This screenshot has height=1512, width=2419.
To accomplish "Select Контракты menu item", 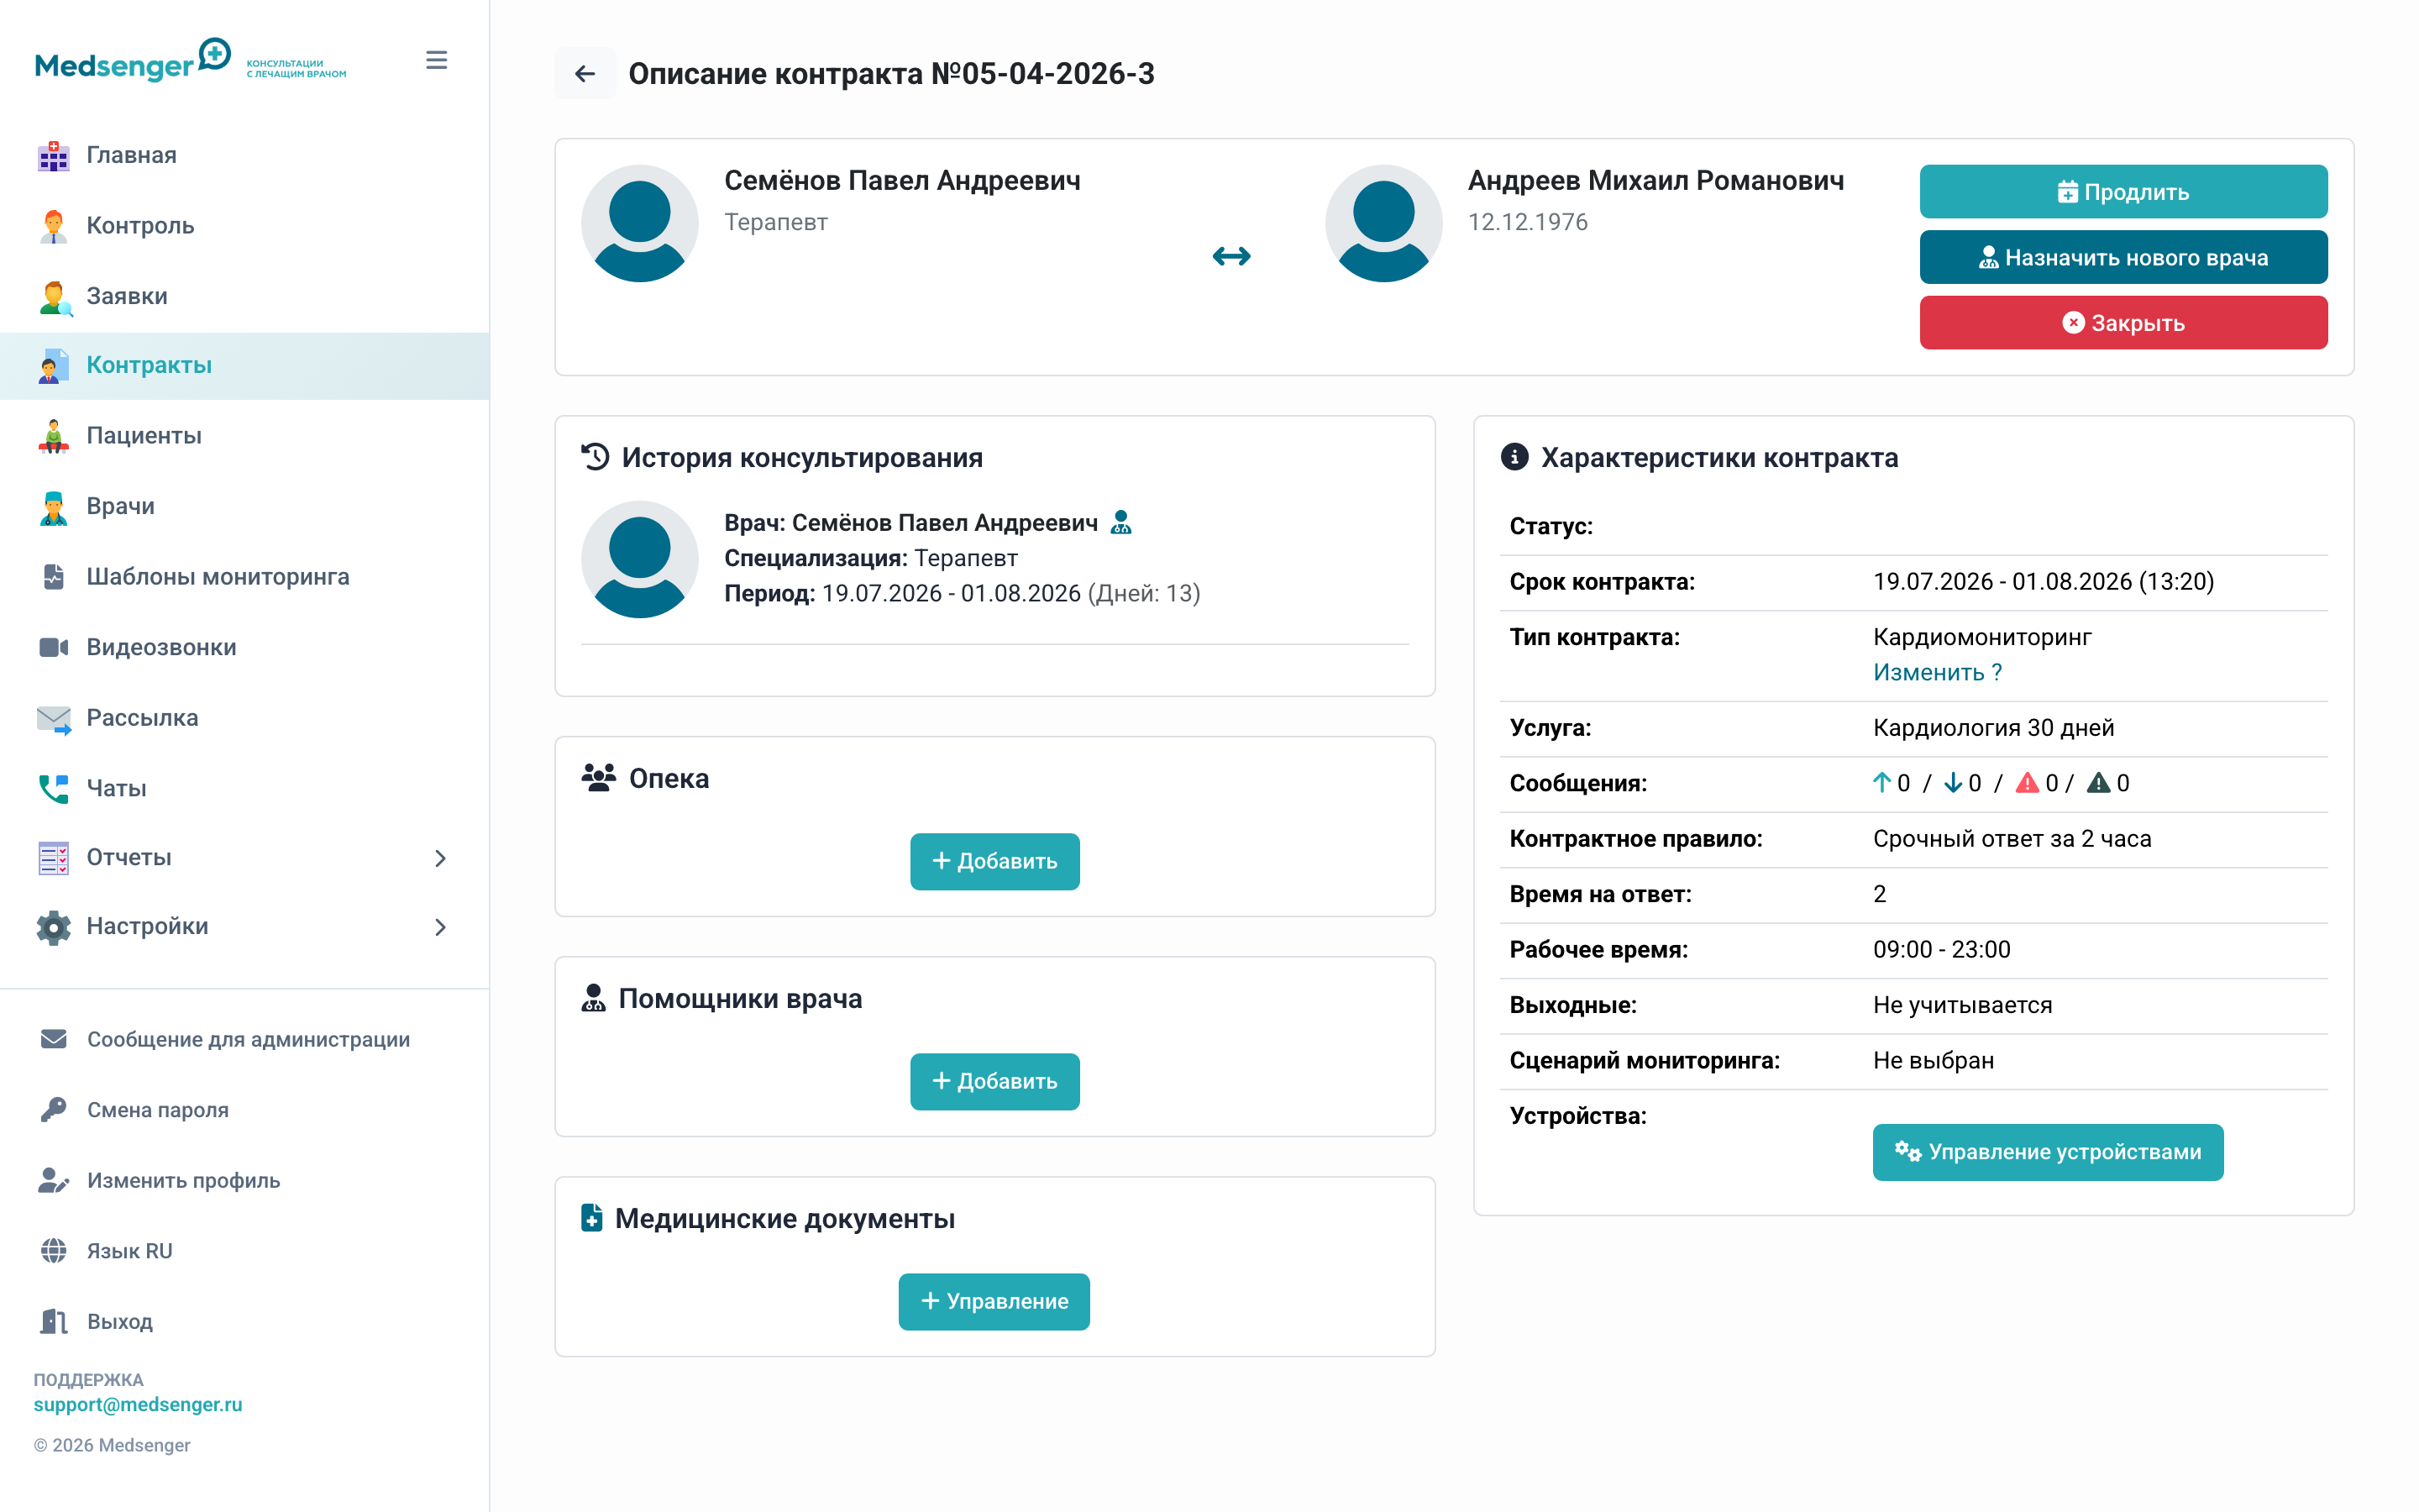I will [245, 366].
